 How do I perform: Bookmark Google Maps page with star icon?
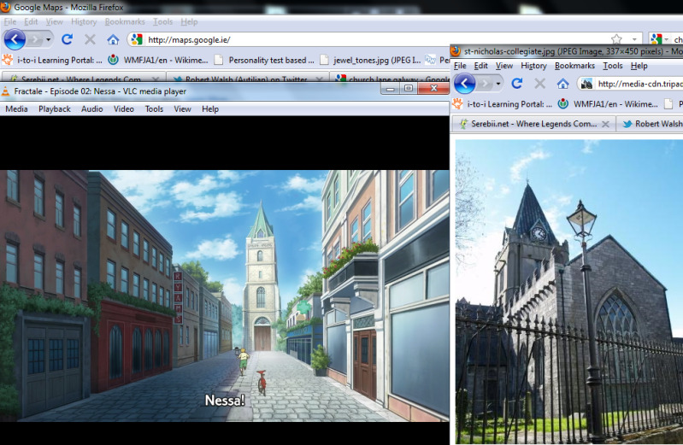pos(616,39)
